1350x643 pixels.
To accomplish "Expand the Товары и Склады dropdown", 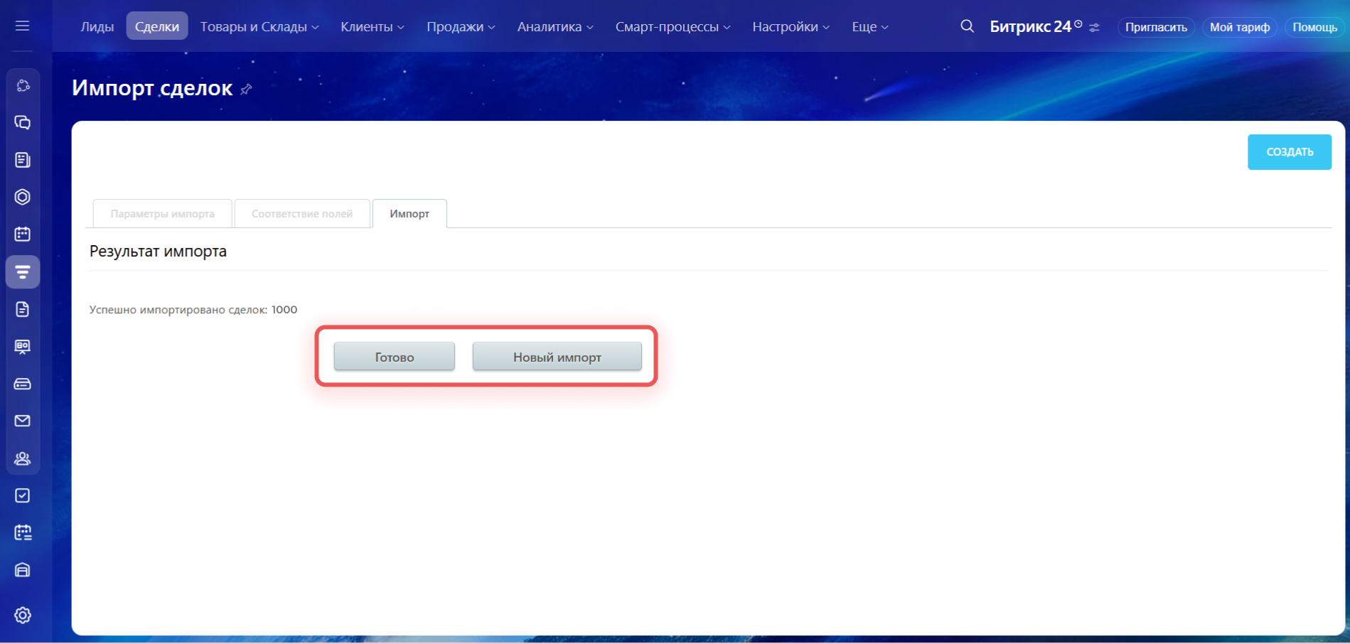I will pos(259,27).
